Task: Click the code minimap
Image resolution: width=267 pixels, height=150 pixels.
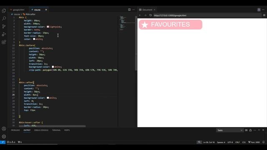Action: [127, 23]
